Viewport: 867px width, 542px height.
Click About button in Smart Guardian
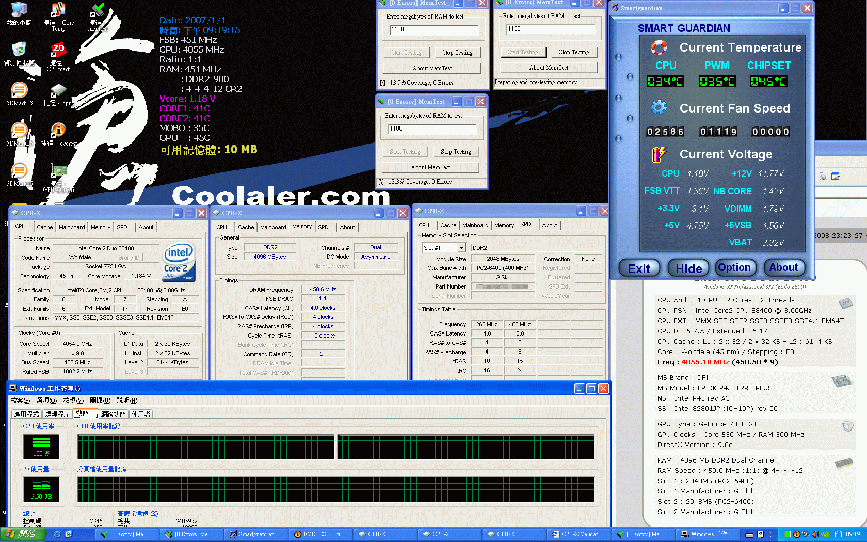783,267
